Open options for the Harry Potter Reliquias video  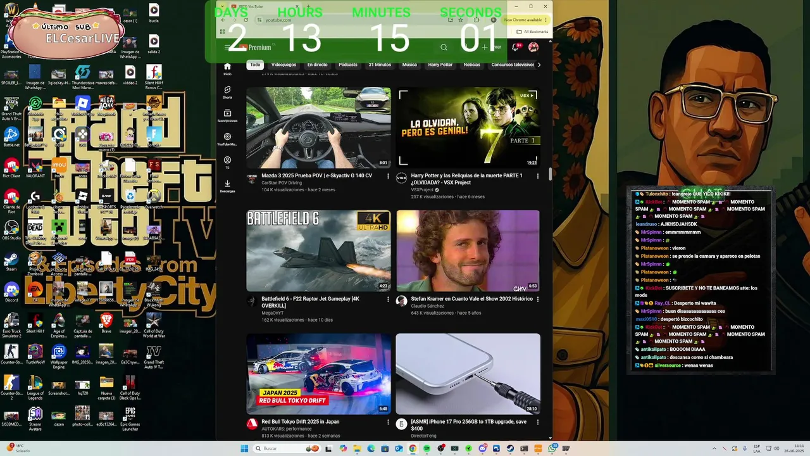pos(537,176)
